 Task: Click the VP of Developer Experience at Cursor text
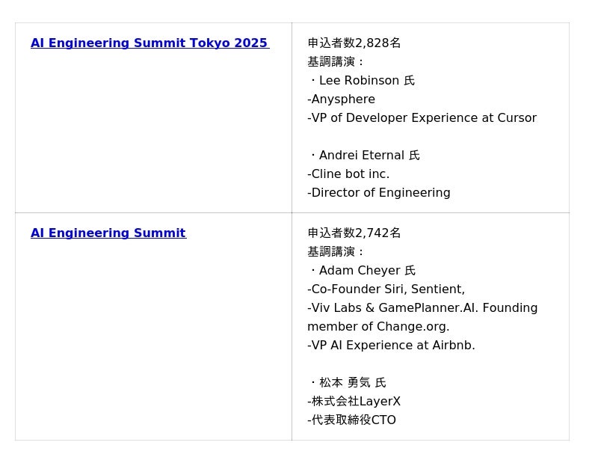click(x=422, y=118)
